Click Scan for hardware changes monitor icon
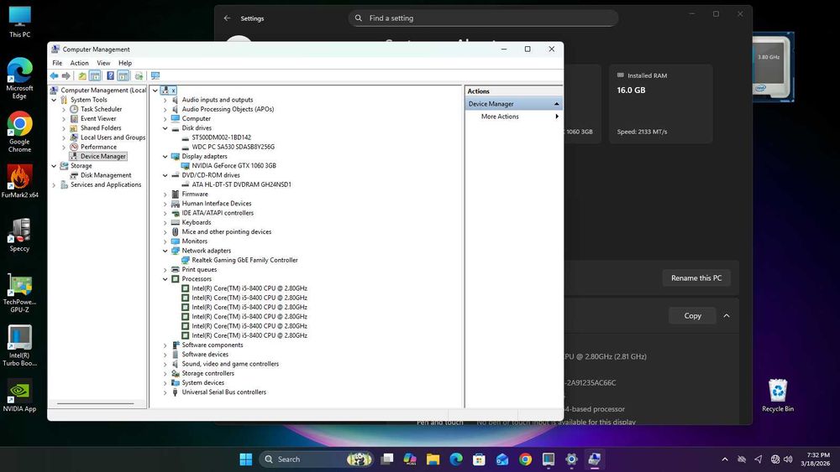The image size is (840, 472). (155, 76)
